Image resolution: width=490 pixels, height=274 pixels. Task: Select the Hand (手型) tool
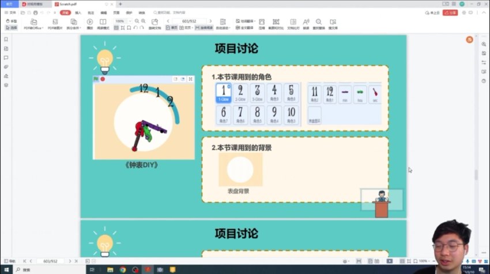point(11,21)
